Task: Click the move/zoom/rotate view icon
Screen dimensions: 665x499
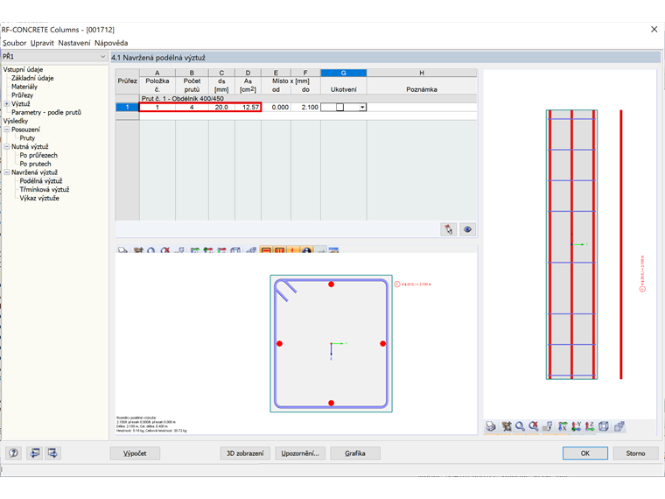Action: [506, 426]
